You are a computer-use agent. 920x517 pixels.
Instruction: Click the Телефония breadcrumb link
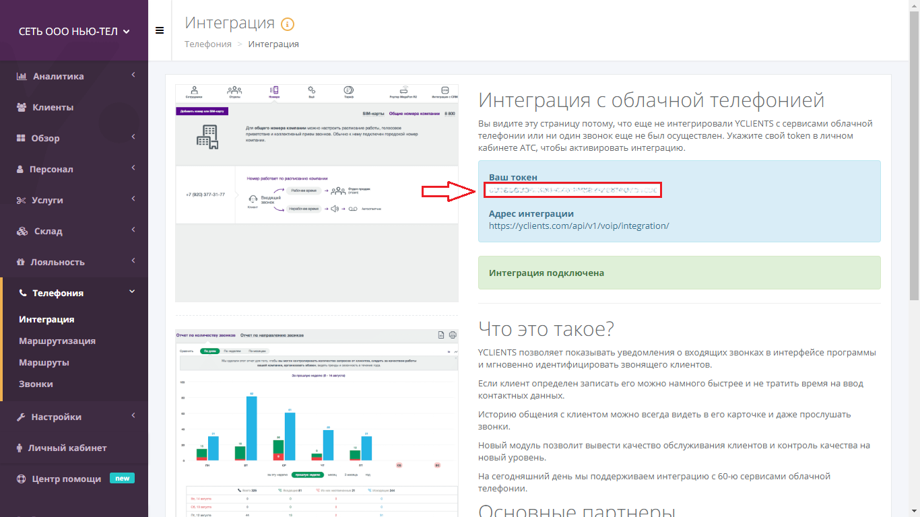click(207, 44)
